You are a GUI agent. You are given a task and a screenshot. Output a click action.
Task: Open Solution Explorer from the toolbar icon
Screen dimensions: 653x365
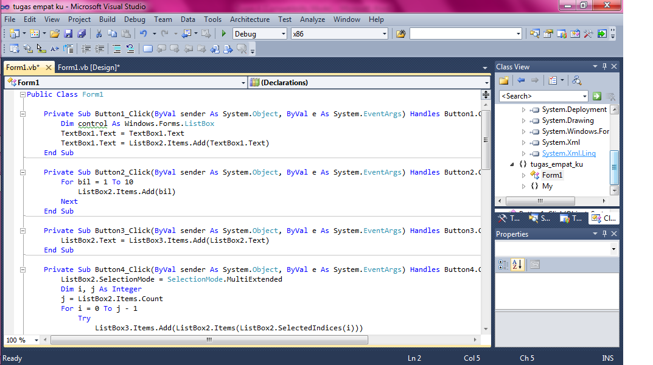[x=535, y=33]
